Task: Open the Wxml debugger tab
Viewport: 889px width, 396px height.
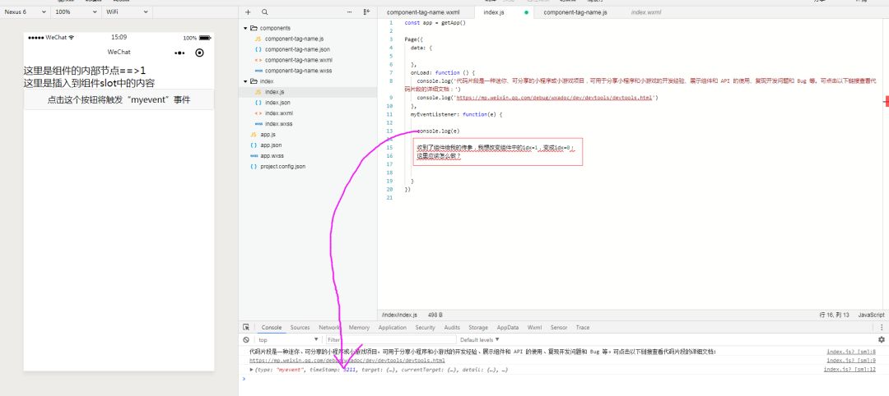Action: (x=535, y=328)
